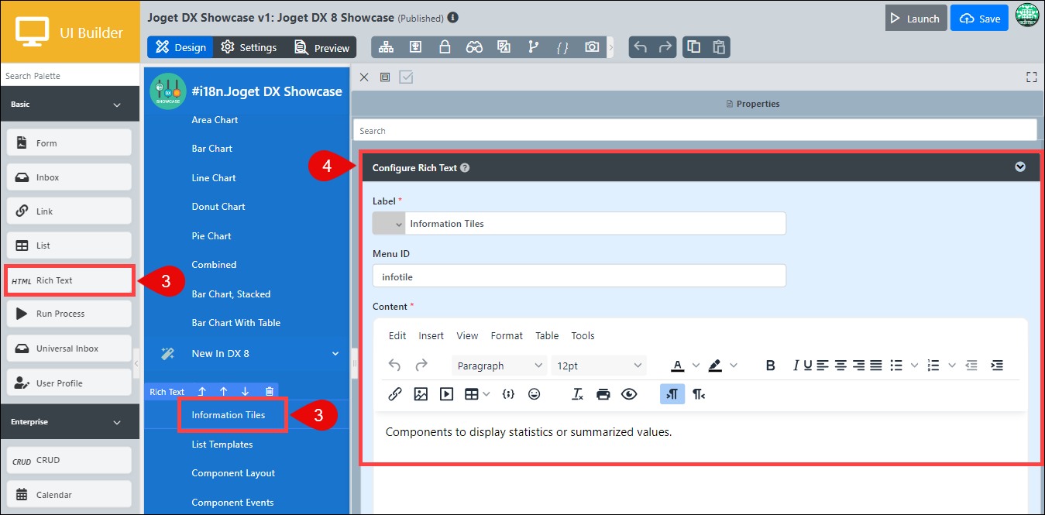Click the apply checkmark box in properties bar
This screenshot has height=515, width=1045.
(406, 77)
